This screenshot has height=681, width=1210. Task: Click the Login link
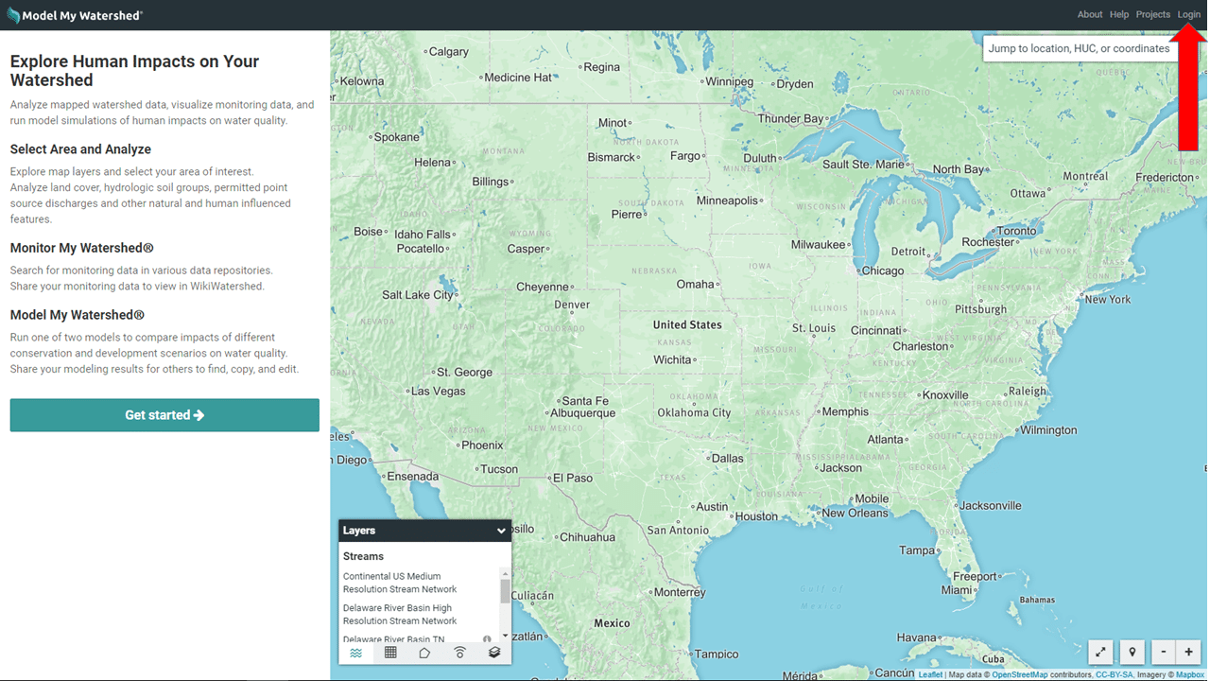1188,14
